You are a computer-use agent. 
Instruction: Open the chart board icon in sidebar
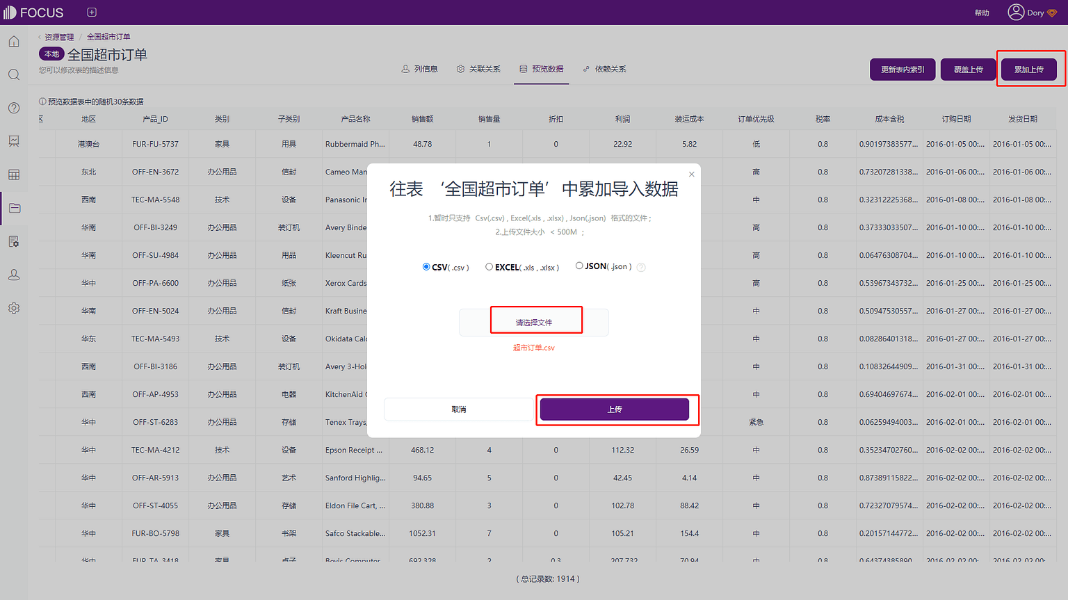click(14, 141)
